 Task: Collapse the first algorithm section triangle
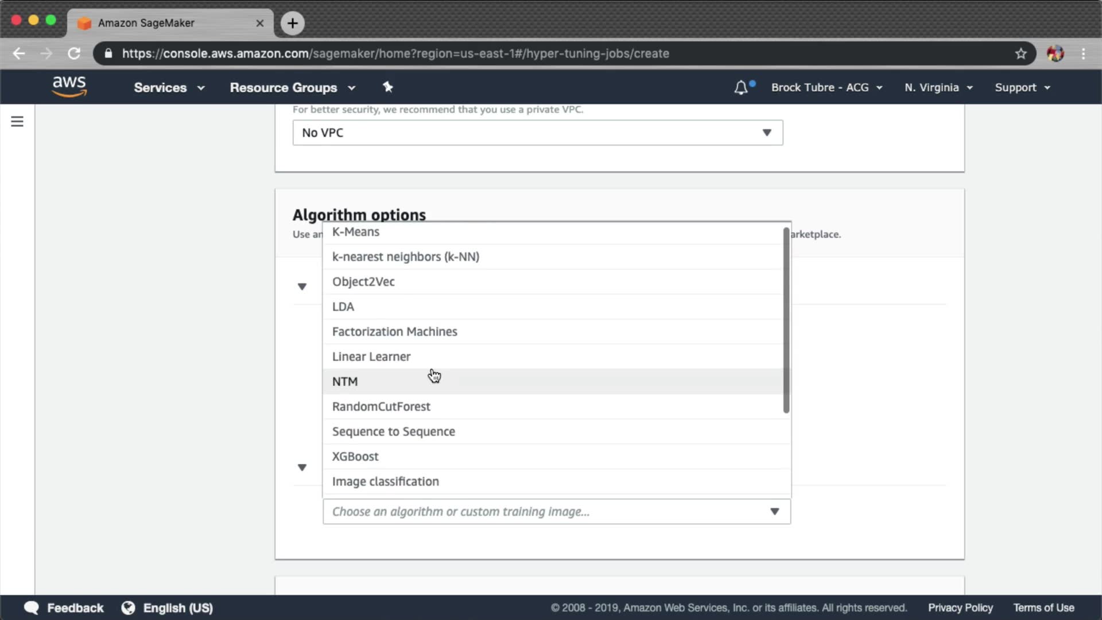pos(302,286)
